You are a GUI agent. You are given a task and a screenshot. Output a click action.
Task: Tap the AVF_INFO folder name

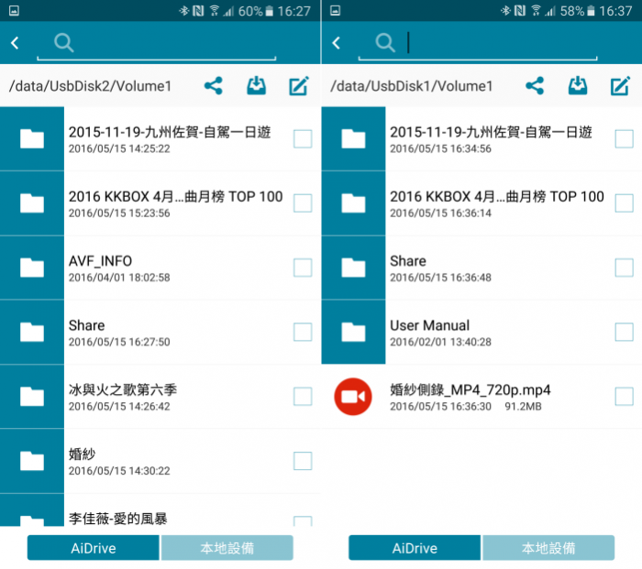(100, 261)
